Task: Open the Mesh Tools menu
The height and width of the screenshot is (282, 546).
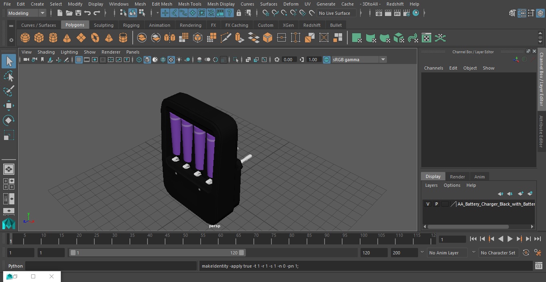Action: point(189,4)
